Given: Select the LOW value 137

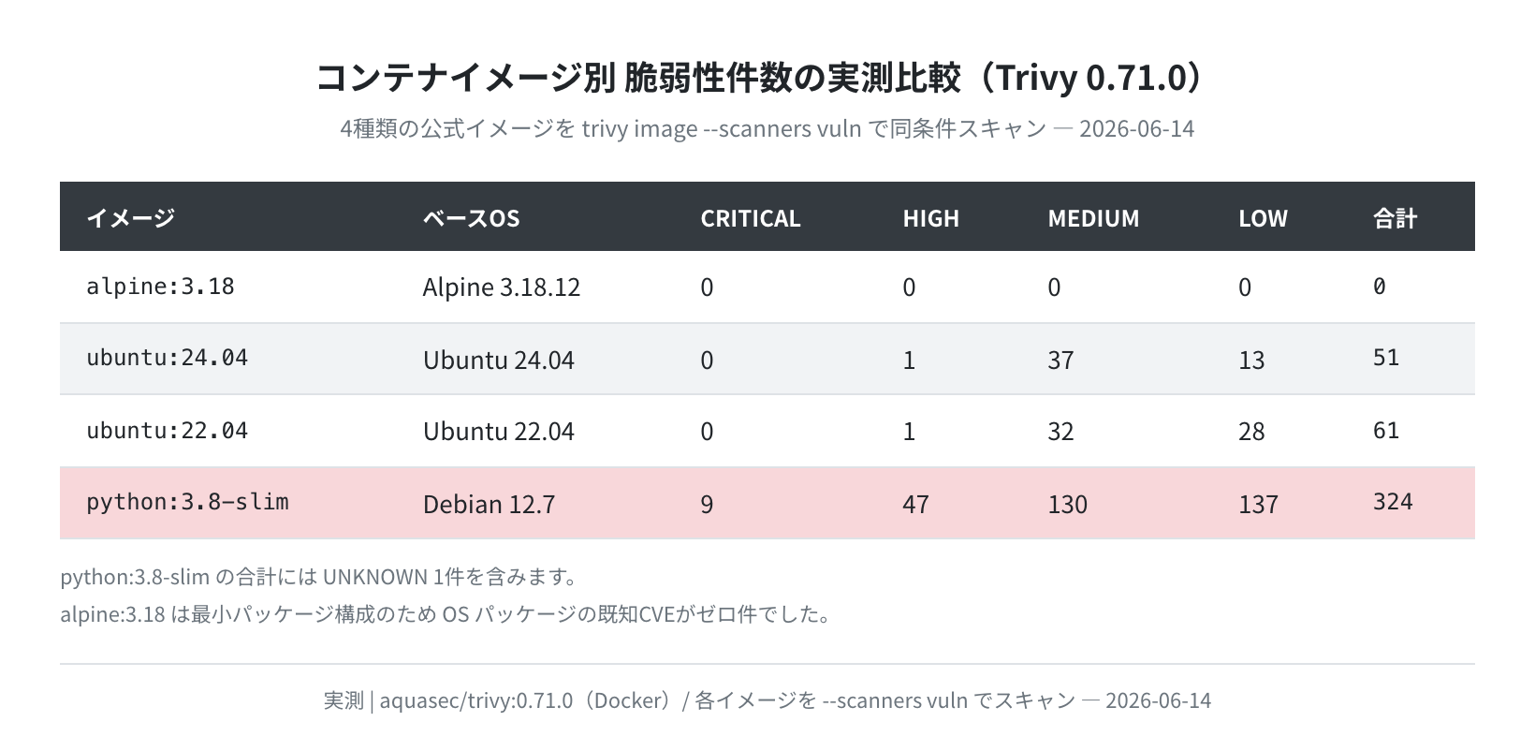Looking at the screenshot, I should click(x=1258, y=505).
